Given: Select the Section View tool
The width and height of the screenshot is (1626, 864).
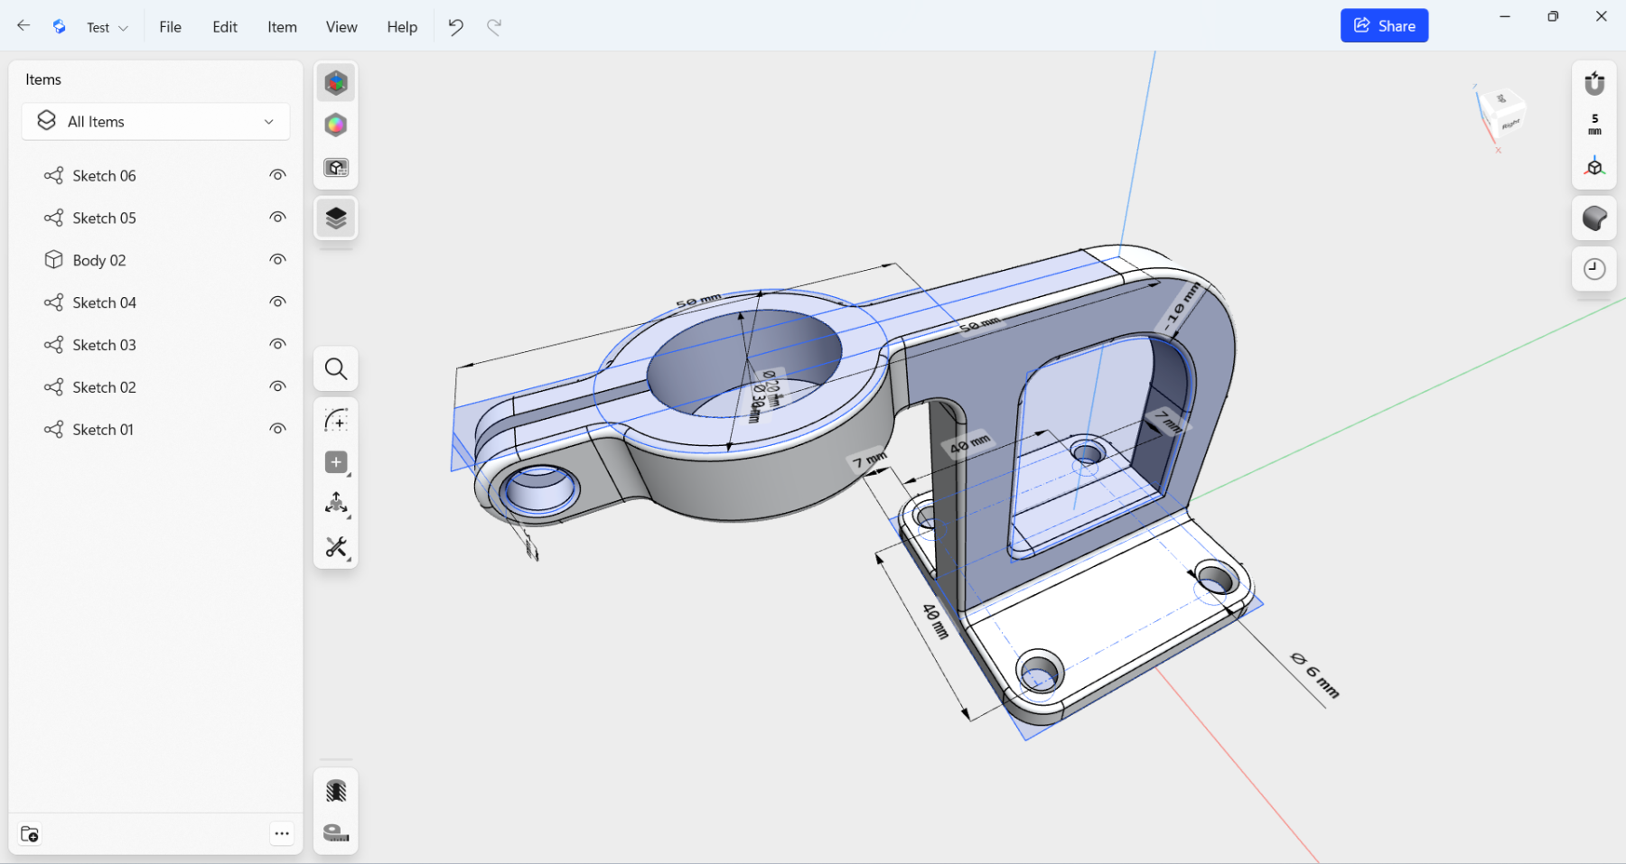Looking at the screenshot, I should tap(336, 792).
